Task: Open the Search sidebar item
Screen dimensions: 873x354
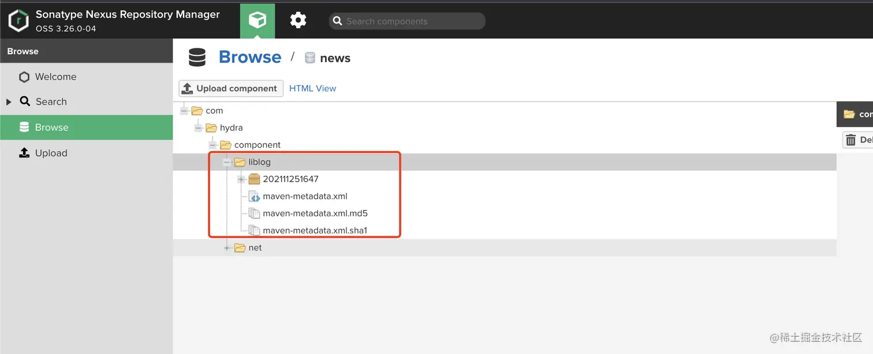Action: pos(87,101)
